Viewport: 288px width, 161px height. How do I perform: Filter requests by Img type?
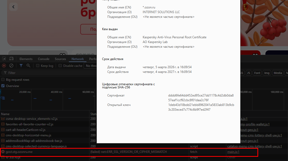[x=267, y=73]
